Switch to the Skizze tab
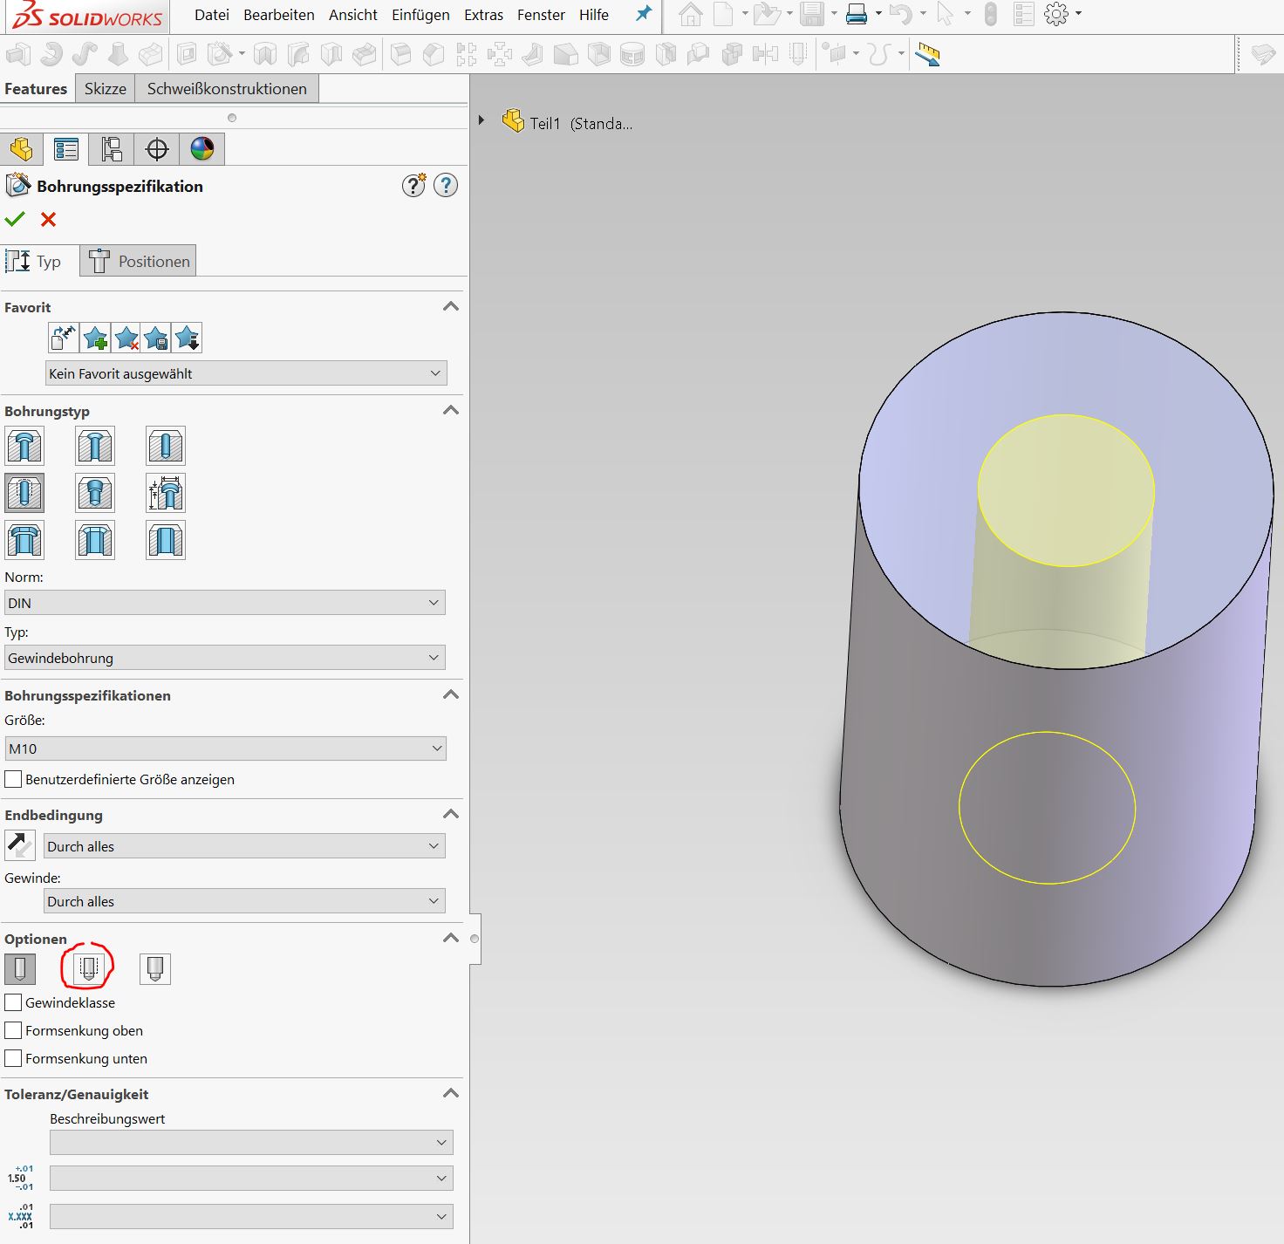The image size is (1284, 1244). click(x=105, y=89)
